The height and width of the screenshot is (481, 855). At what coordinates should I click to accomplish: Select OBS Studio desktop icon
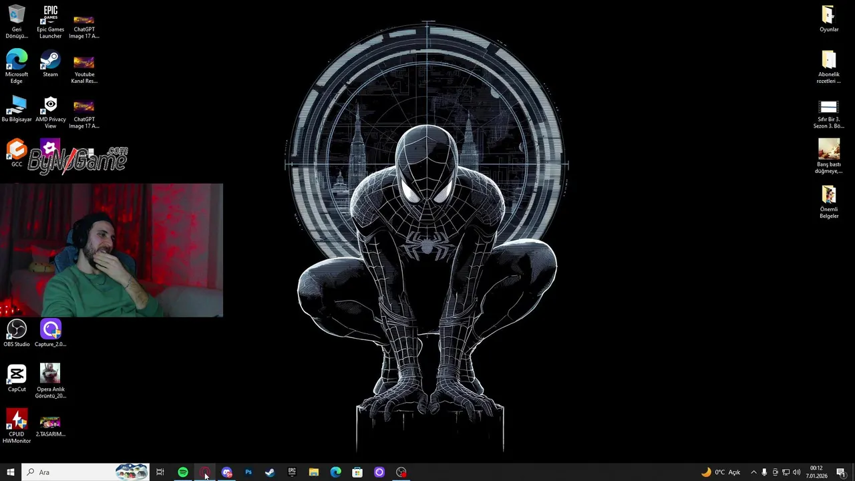coord(17,333)
